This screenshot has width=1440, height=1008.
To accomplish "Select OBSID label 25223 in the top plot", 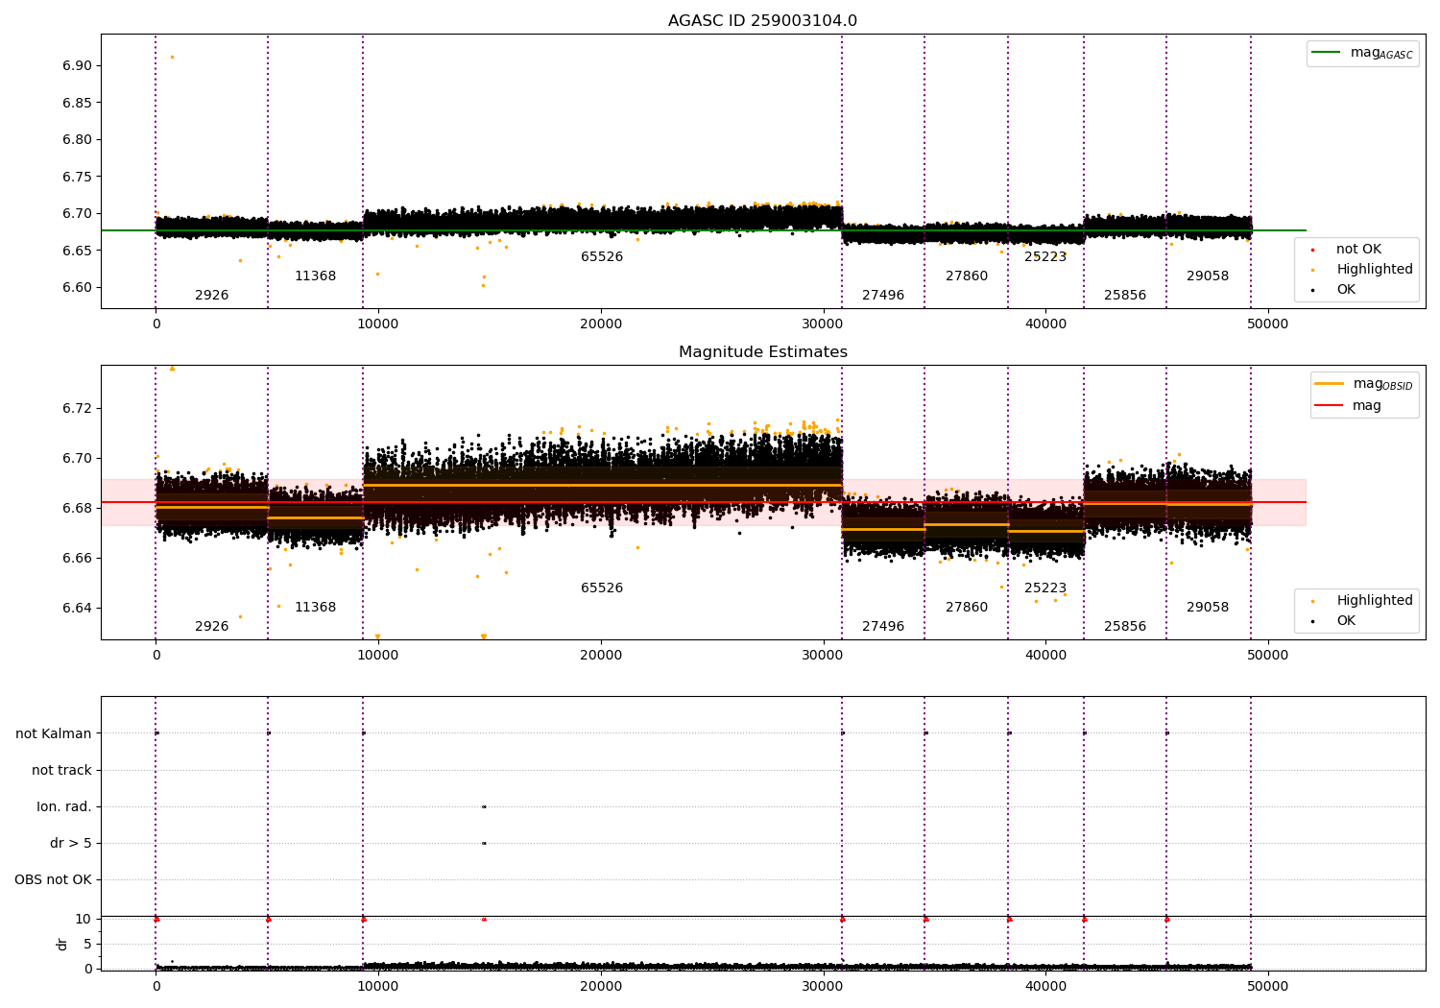I will [1045, 257].
